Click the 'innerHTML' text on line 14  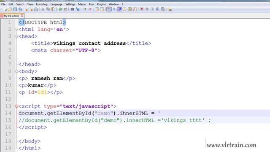(134, 113)
